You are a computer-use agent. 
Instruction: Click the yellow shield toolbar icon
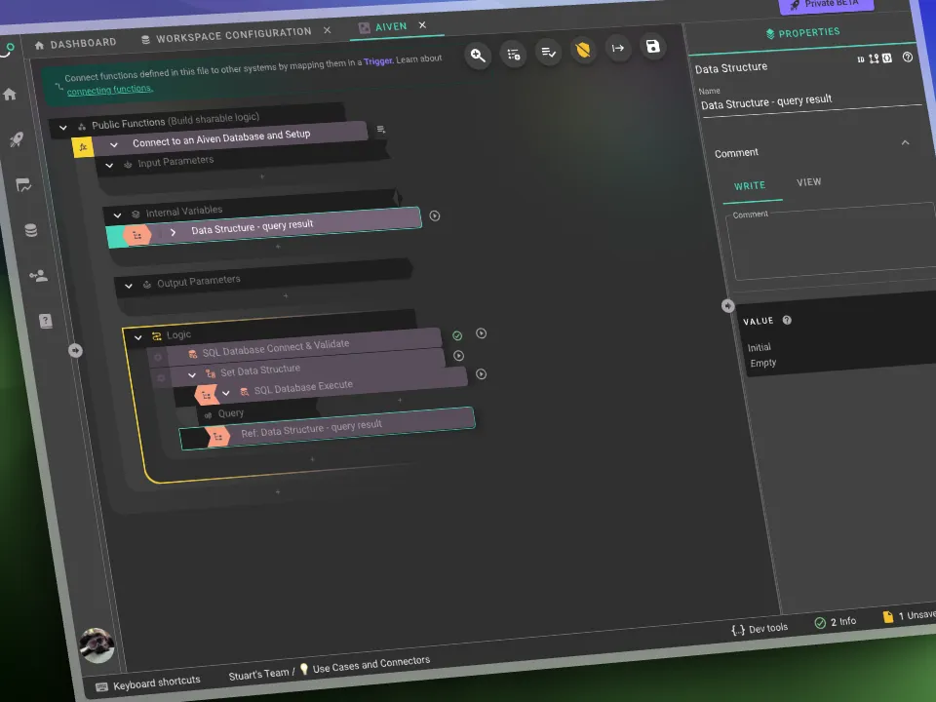tap(583, 51)
